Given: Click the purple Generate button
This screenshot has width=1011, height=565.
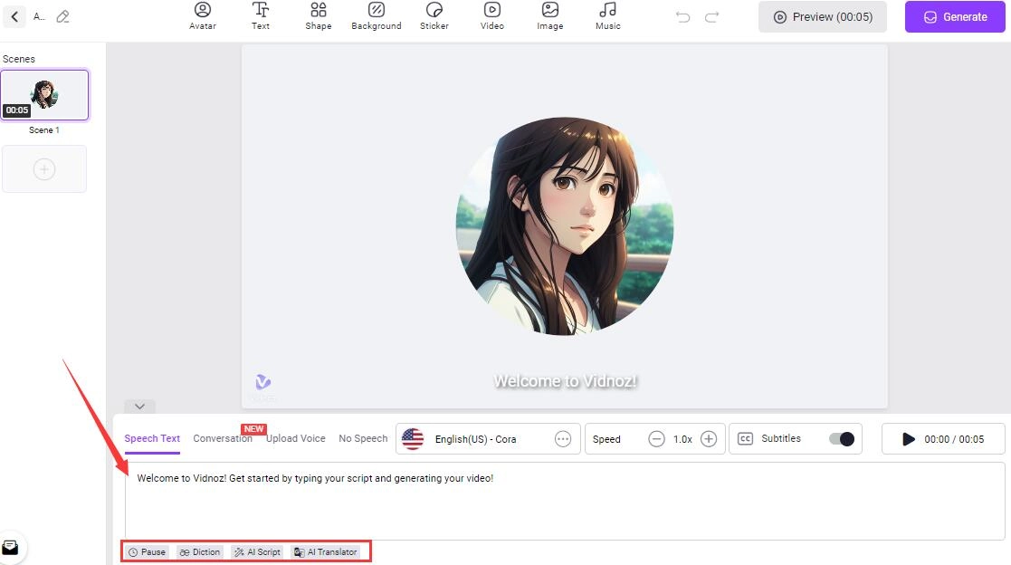Looking at the screenshot, I should 955,17.
